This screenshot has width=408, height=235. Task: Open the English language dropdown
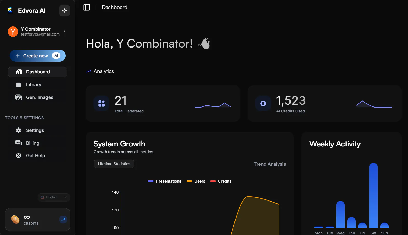click(x=54, y=197)
